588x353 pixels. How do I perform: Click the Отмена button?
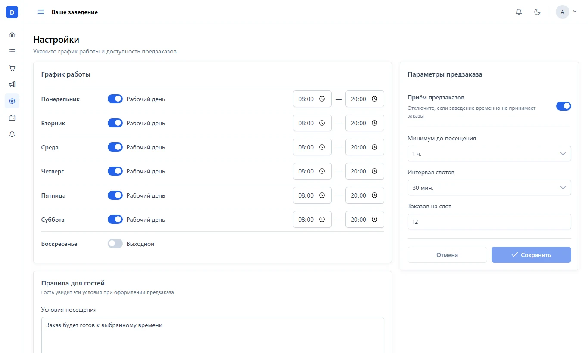click(x=447, y=255)
